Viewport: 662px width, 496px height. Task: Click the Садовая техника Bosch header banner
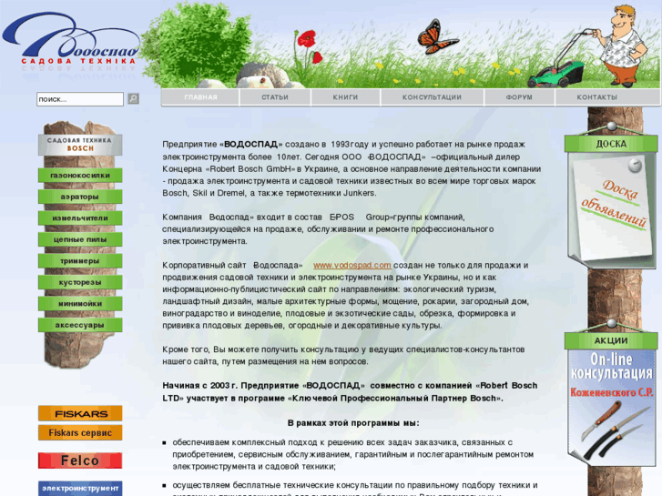(x=80, y=145)
